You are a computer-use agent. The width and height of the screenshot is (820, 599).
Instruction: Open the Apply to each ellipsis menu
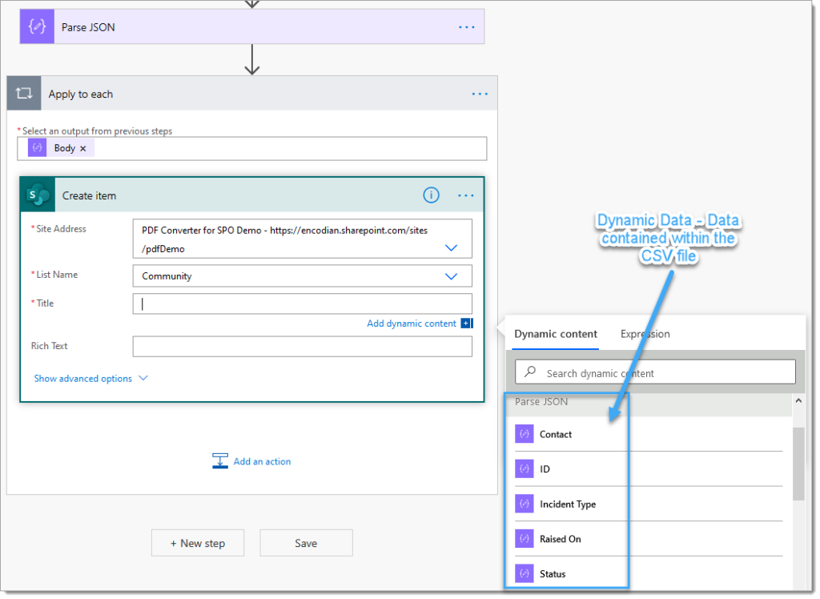pyautogui.click(x=482, y=94)
